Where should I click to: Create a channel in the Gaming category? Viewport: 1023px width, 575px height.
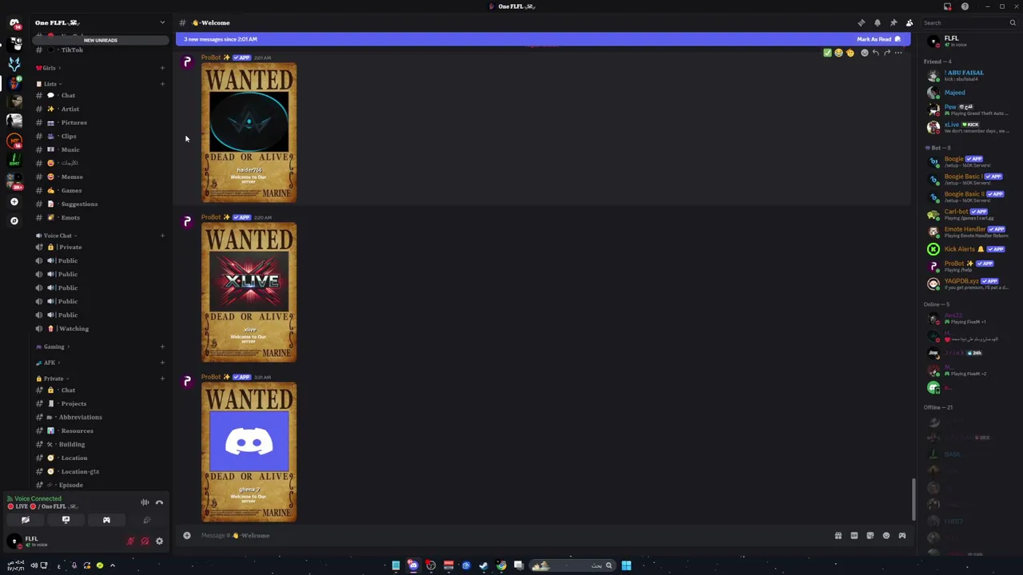click(162, 347)
